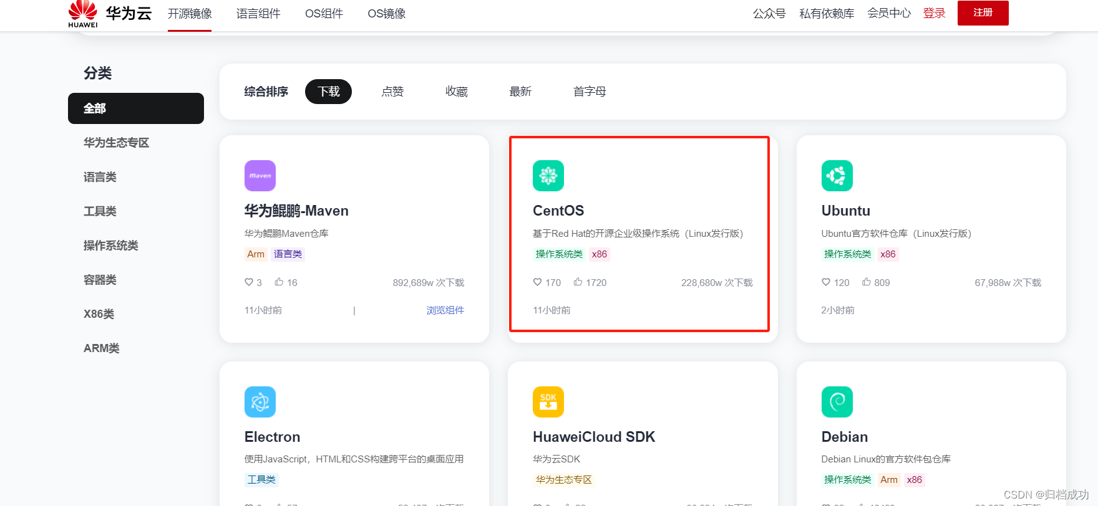Screen dimensions: 1098x506
Task: Select the 操作系统类 category
Action: (x=111, y=246)
